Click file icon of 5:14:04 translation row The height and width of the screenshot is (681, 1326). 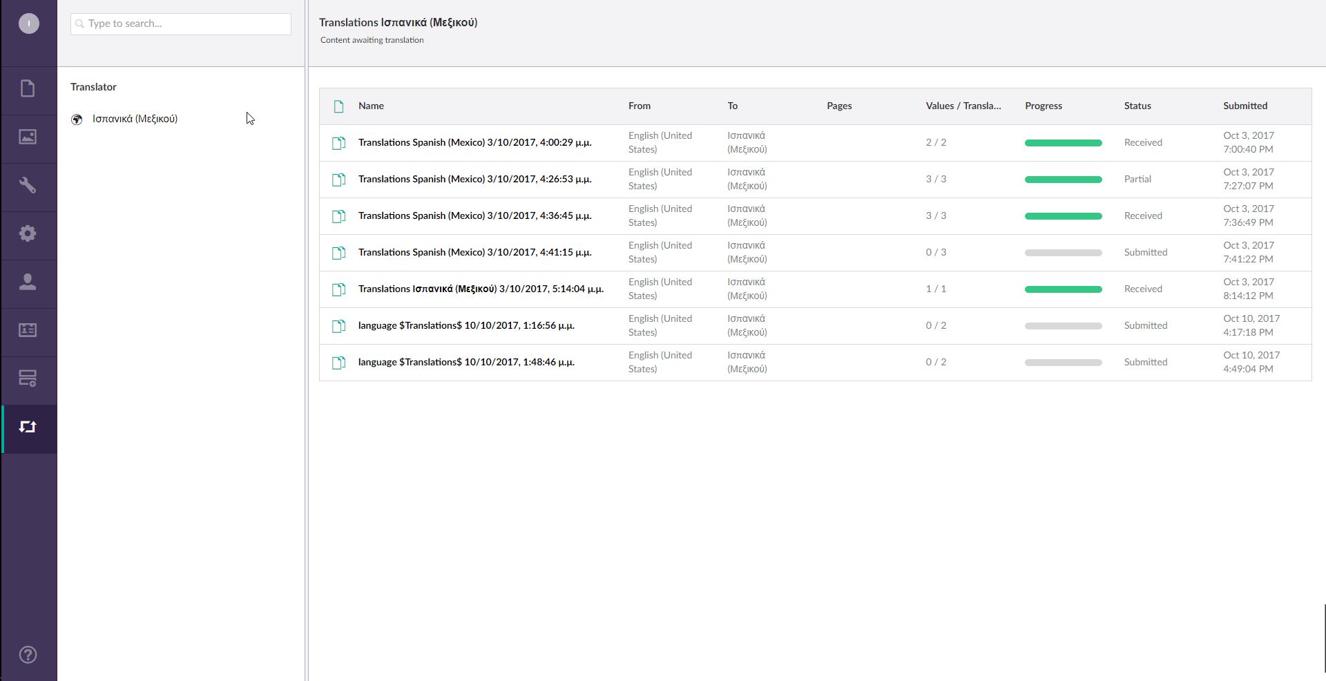[x=338, y=289]
